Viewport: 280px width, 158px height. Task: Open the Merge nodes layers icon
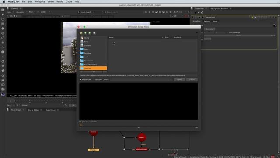coord(3,43)
